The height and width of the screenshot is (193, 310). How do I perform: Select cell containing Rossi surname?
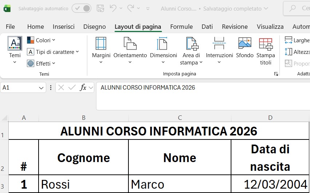[x=83, y=184]
